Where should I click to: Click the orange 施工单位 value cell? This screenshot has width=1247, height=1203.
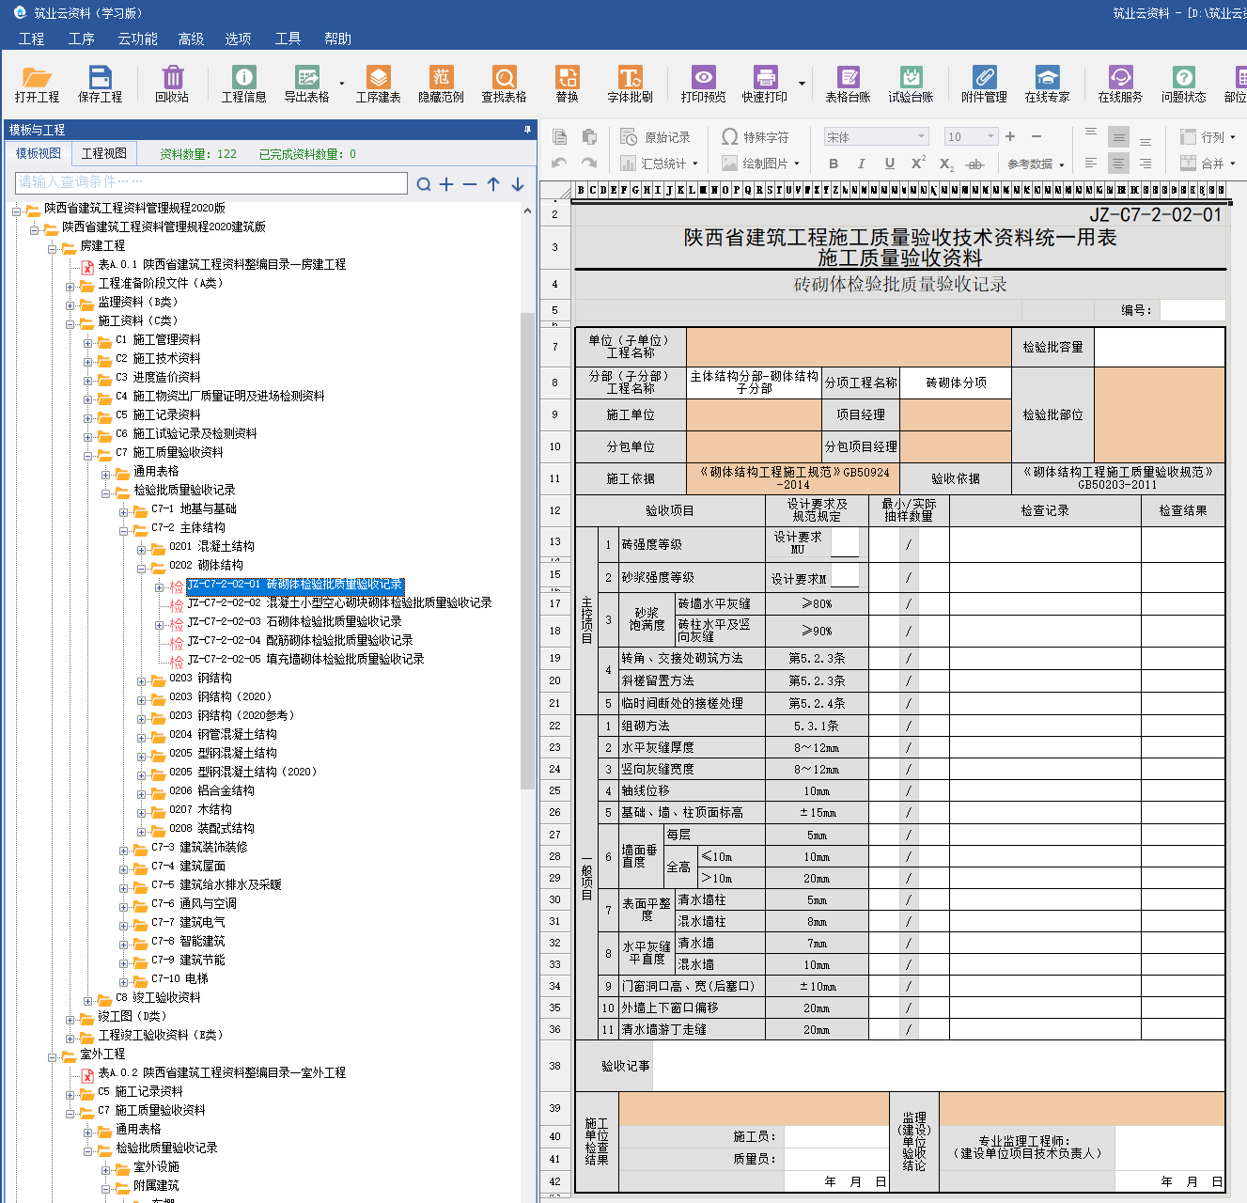click(x=754, y=414)
